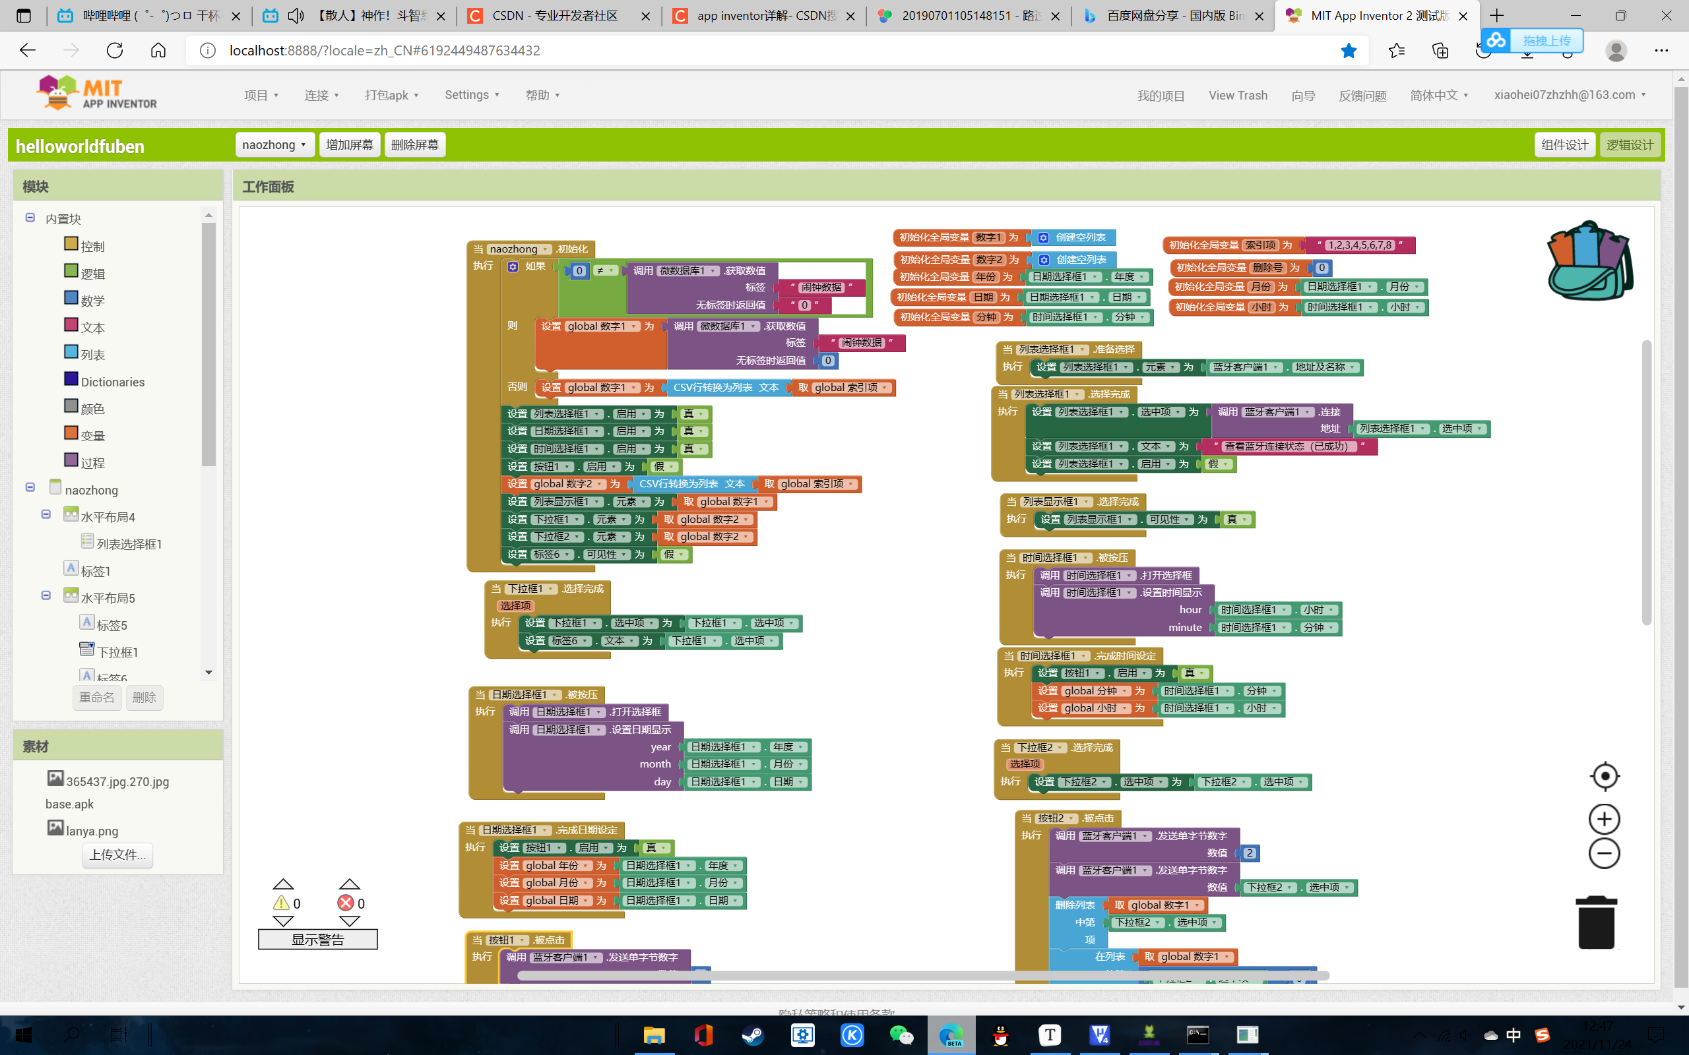Go to browser home page

(x=158, y=50)
